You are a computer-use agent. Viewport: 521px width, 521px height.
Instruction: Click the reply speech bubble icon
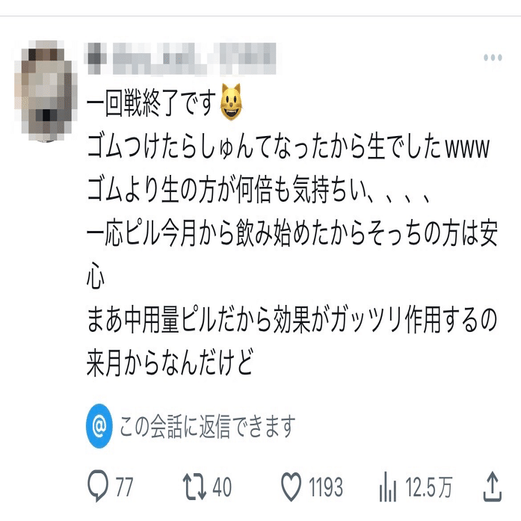tap(98, 485)
